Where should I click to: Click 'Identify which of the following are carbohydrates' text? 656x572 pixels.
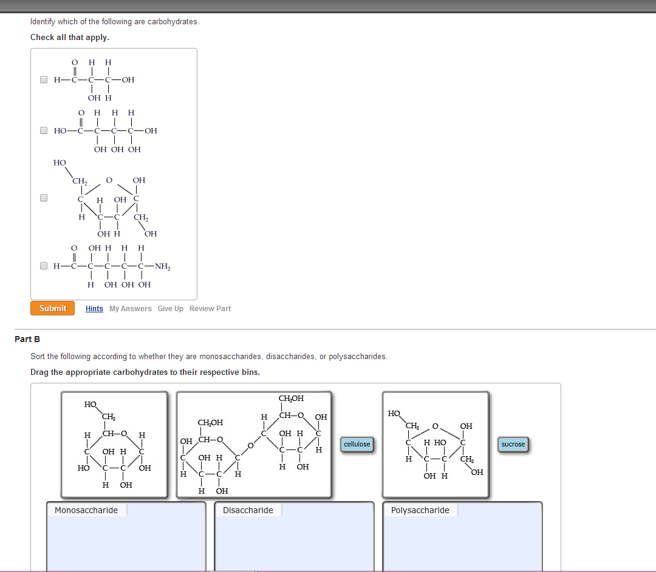pos(115,21)
